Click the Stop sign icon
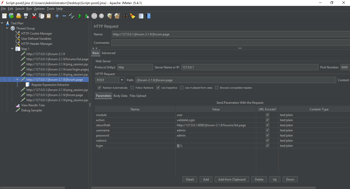This screenshot has width=350, height=189. (x=94, y=16)
